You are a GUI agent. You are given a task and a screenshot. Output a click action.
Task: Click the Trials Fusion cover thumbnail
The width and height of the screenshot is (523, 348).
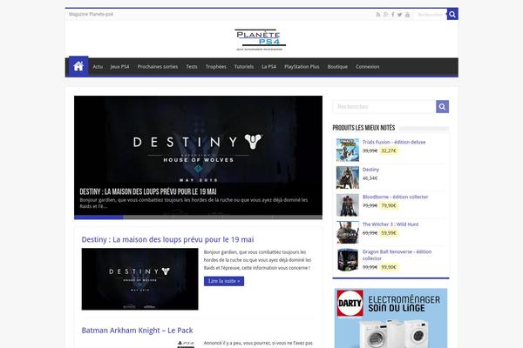coord(348,151)
